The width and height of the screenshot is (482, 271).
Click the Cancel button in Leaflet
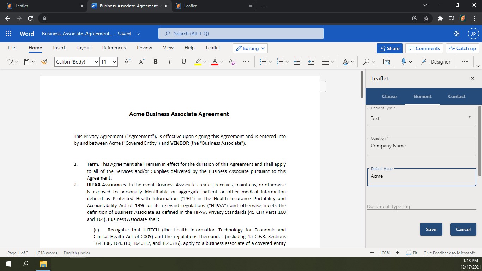pos(463,229)
